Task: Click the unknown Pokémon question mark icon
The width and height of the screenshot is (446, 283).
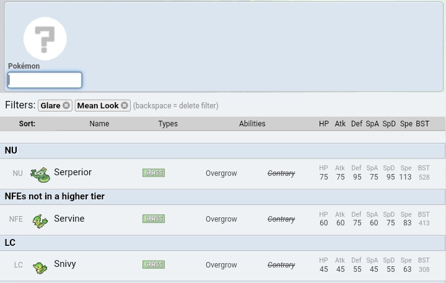Action: 45,38
